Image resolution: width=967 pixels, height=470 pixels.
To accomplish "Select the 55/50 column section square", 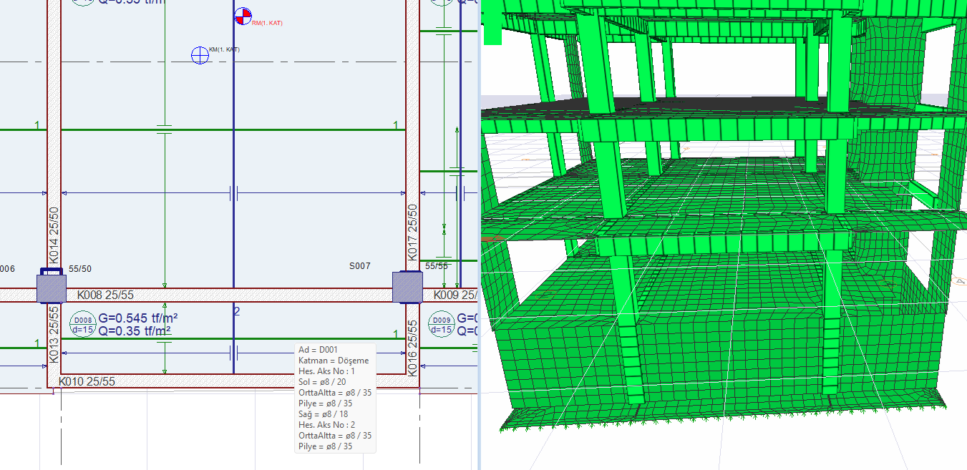I will tap(52, 288).
